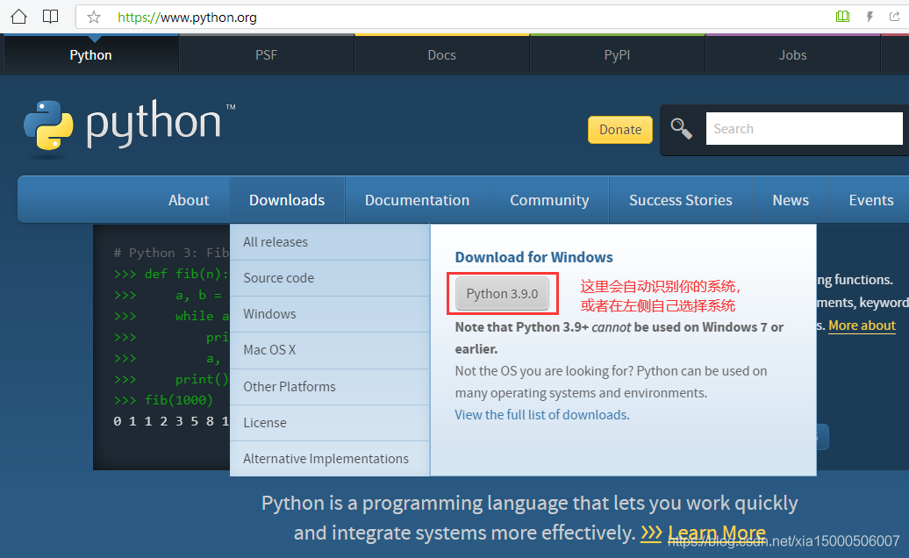Expand the Documentation navigation menu
909x558 pixels.
tap(417, 200)
